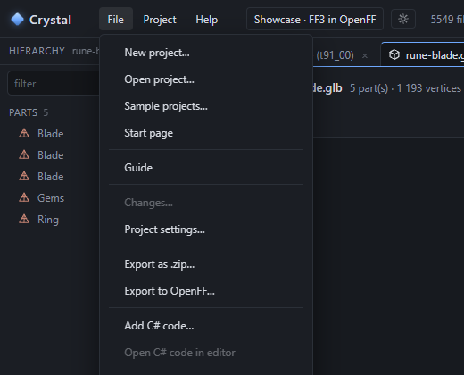Click the warning icon beside the Ring part

point(24,219)
